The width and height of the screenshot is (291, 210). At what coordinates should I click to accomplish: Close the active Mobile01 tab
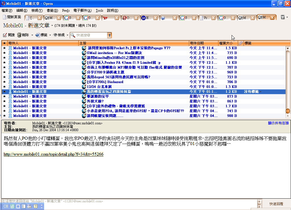point(272,17)
